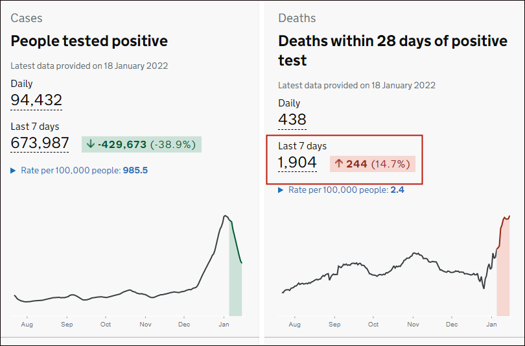Click the red 244 (14.7%) change badge

tap(372, 164)
